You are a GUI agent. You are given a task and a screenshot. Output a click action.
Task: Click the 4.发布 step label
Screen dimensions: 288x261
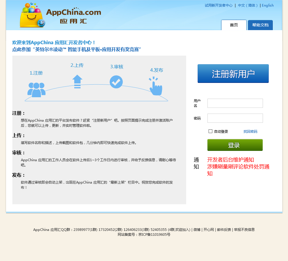coord(157,70)
